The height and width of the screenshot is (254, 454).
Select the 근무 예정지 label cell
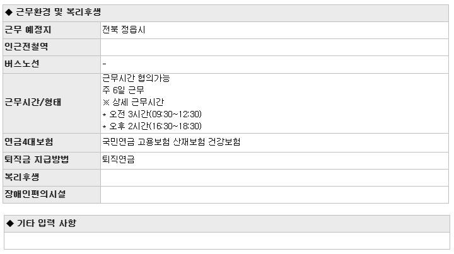tap(52, 30)
